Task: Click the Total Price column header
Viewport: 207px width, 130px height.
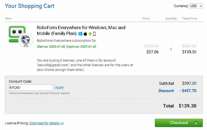Action: (x=189, y=19)
